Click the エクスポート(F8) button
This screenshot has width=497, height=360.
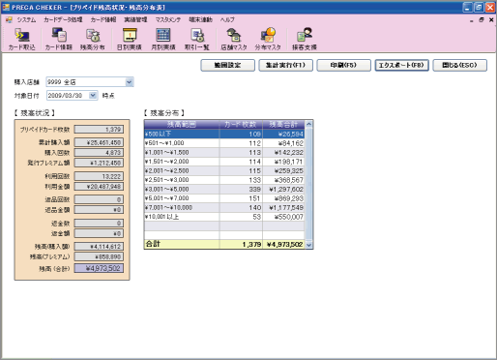(x=401, y=65)
